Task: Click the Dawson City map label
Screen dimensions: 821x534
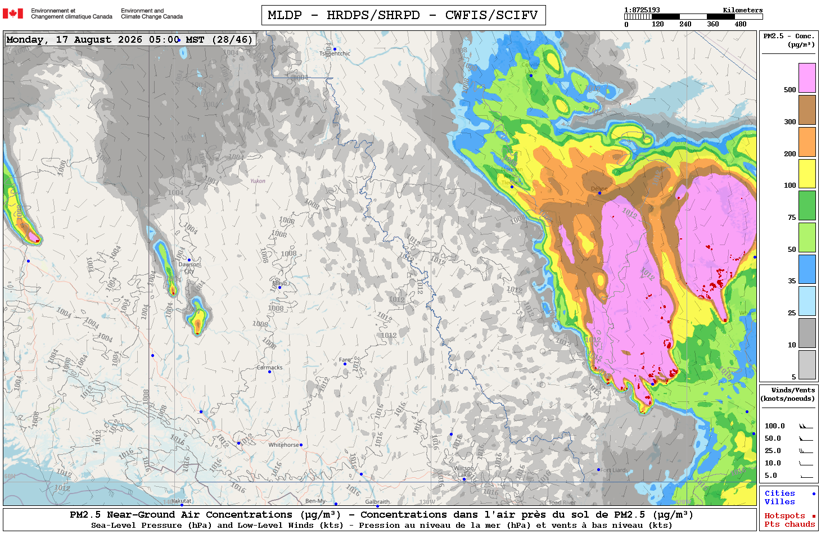Action: pos(190,268)
